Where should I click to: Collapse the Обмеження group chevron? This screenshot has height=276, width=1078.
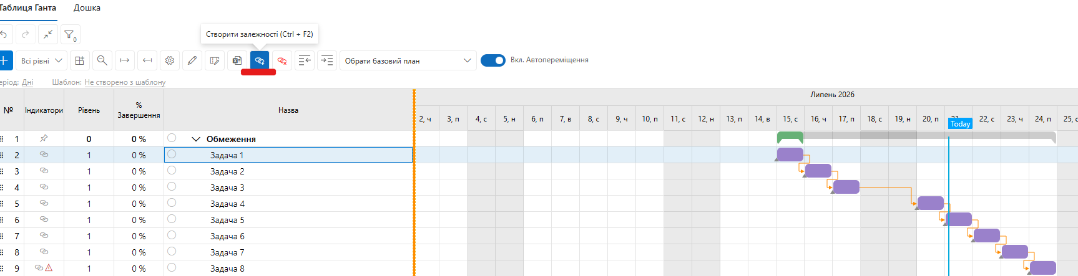[196, 139]
